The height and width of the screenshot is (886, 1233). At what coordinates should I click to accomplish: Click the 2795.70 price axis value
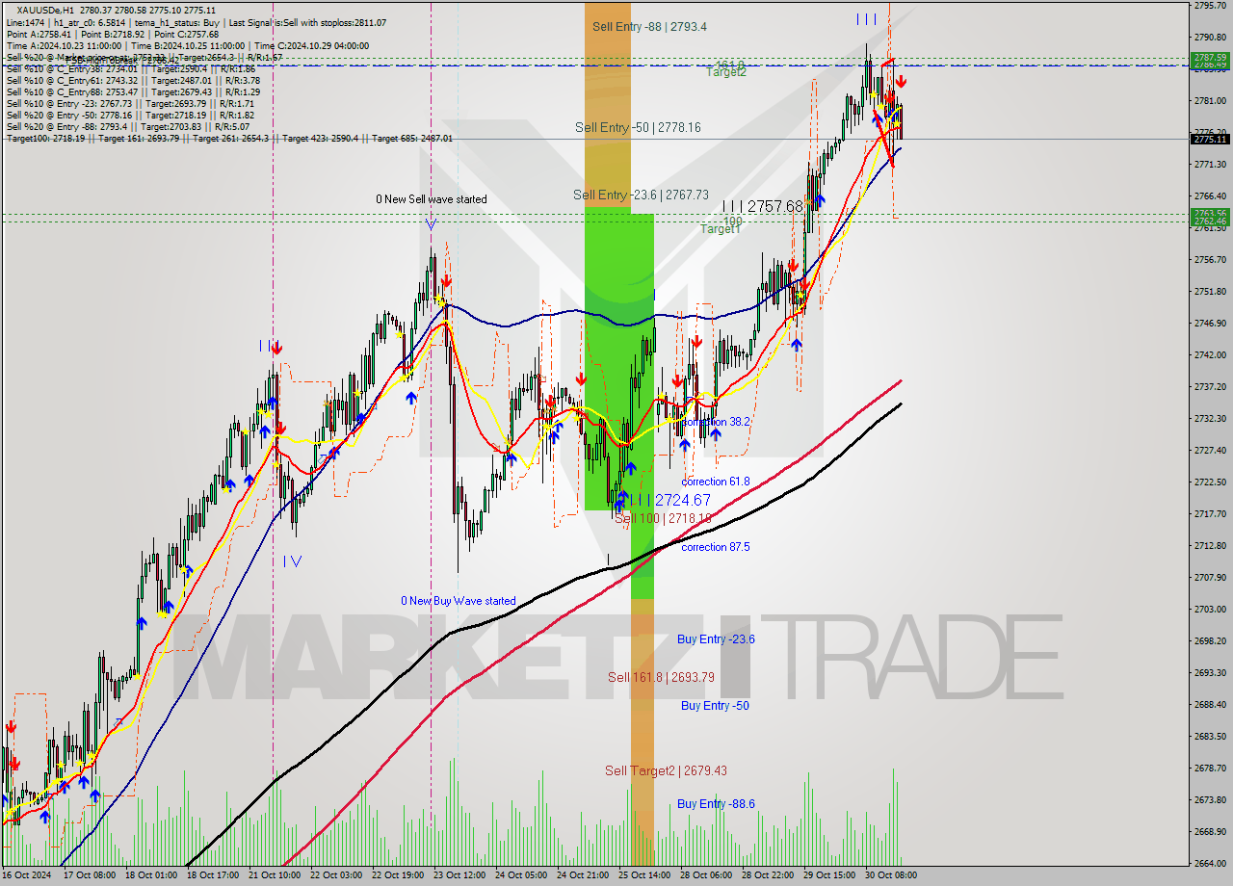pos(1210,6)
